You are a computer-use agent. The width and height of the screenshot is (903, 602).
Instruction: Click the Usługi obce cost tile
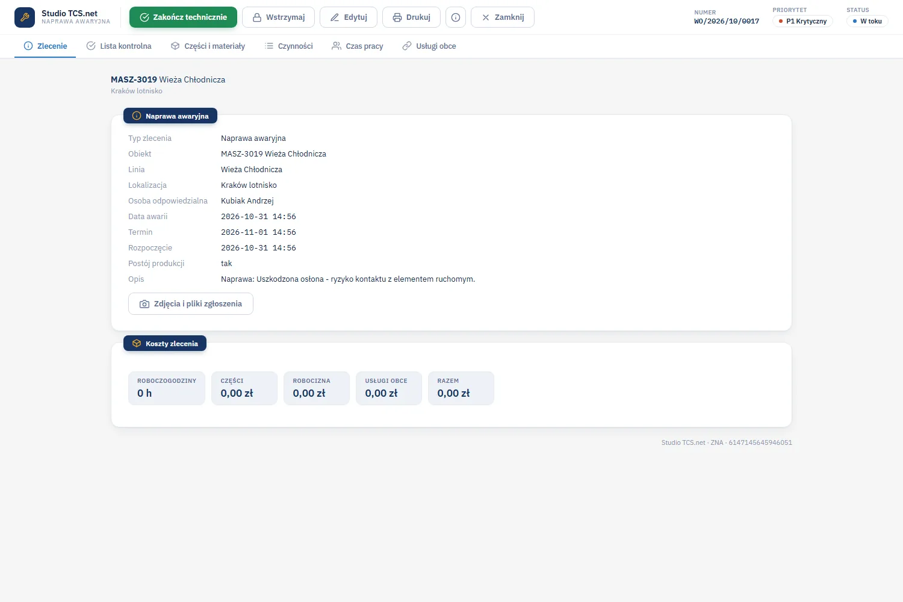click(389, 388)
